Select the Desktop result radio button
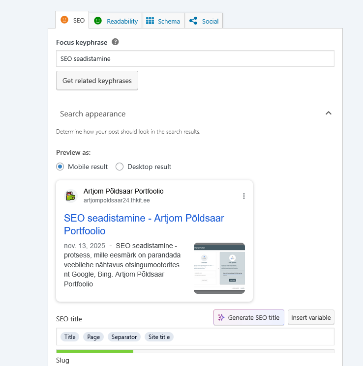Viewport: 363px width, 366px height. tap(120, 167)
